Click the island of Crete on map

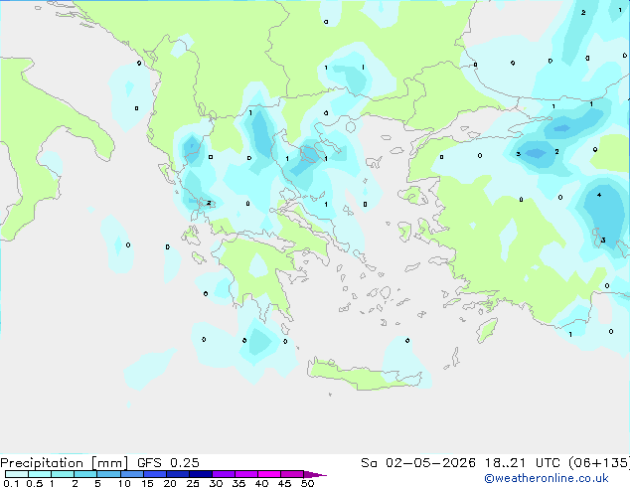tap(364, 375)
